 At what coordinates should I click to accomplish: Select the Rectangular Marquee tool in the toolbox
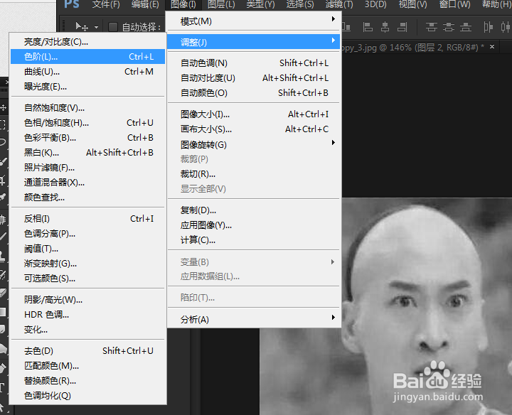3,124
